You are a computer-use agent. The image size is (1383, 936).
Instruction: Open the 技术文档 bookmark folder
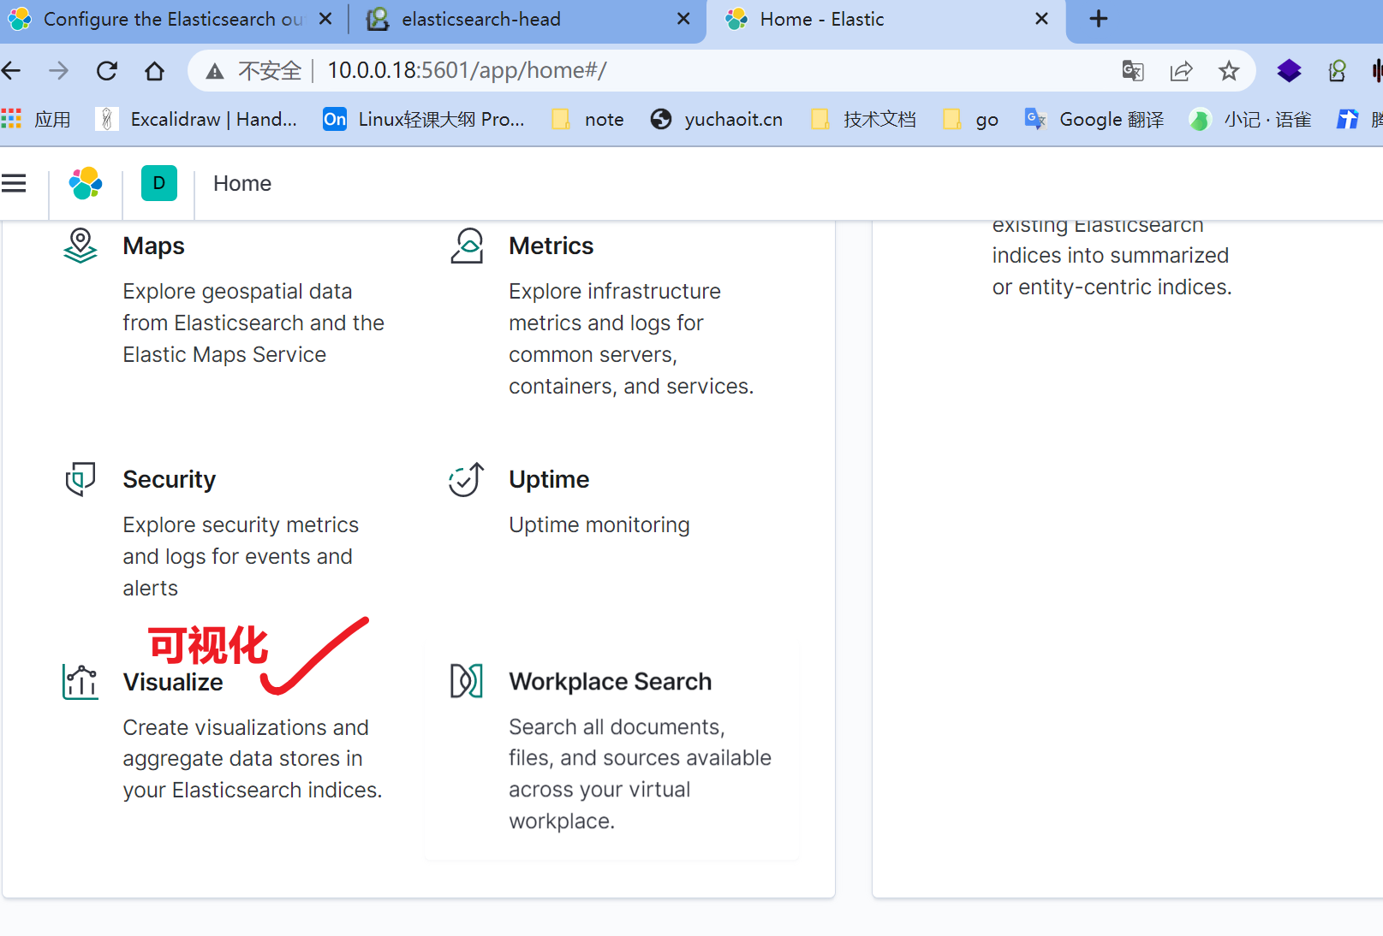coord(864,119)
